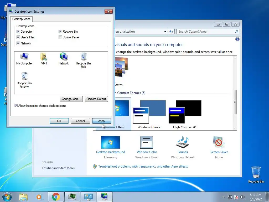Switch to Personalization taskbar button
This screenshot has height=202, width=269.
(105, 197)
